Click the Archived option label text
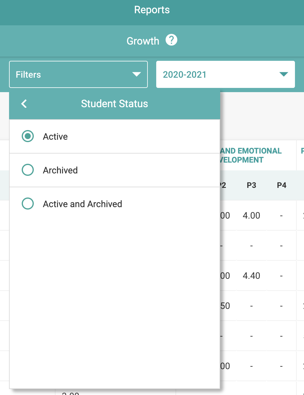The height and width of the screenshot is (395, 304). 60,170
